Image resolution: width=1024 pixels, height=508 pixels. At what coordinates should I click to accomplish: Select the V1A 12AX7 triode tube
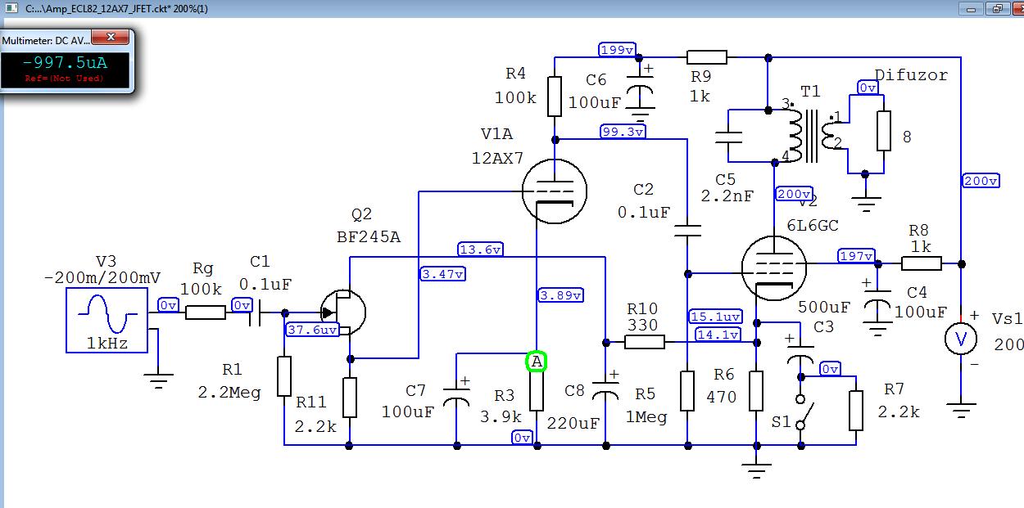point(555,190)
